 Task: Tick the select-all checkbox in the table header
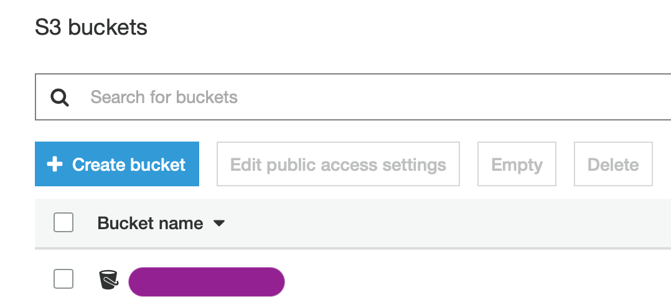63,222
